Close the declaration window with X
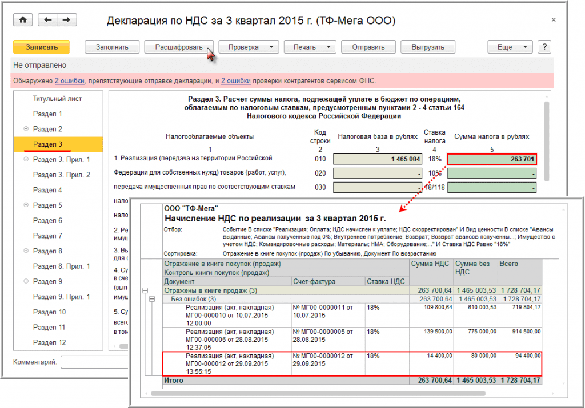The height and width of the screenshot is (408, 585). (553, 20)
